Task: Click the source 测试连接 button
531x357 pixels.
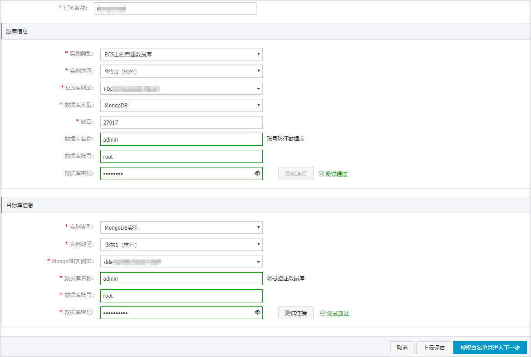Action: (x=296, y=174)
